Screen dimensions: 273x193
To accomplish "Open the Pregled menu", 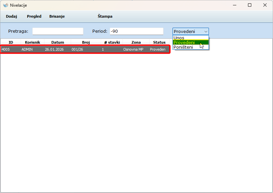I will 34,16.
